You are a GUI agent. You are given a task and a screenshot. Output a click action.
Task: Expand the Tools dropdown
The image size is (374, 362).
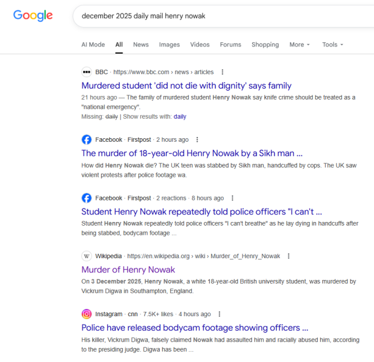tap(332, 45)
